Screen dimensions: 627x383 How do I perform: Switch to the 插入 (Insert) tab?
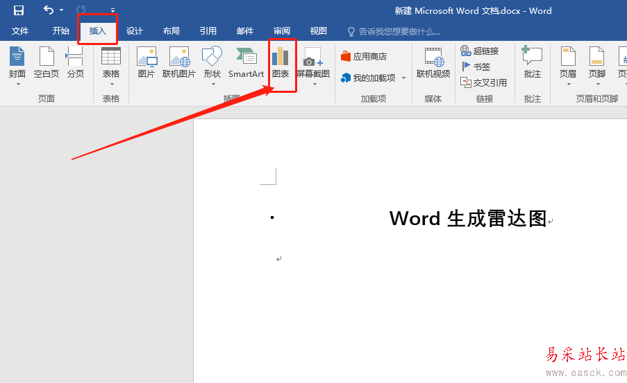(98, 30)
